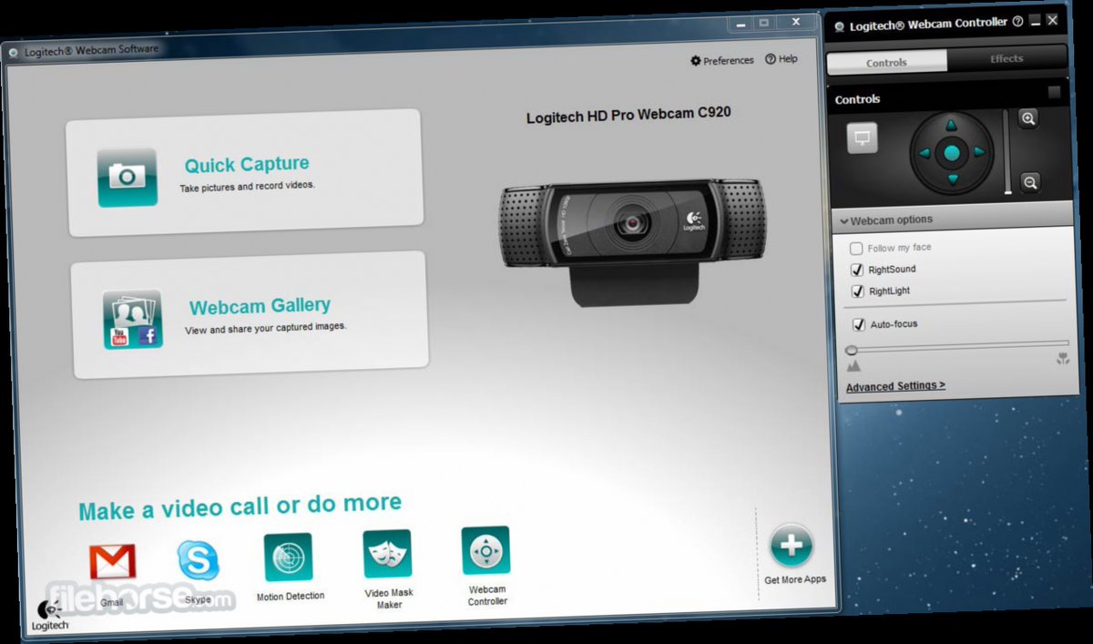The height and width of the screenshot is (644, 1093).
Task: Click the Get More Apps label
Action: coord(795,579)
